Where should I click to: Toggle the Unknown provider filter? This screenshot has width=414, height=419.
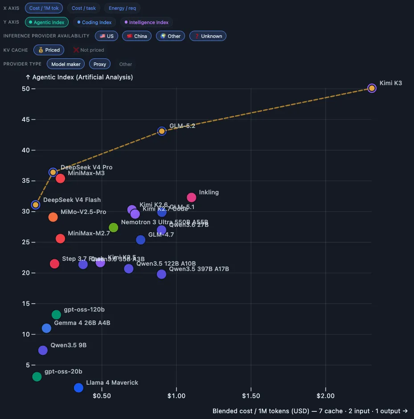(208, 36)
